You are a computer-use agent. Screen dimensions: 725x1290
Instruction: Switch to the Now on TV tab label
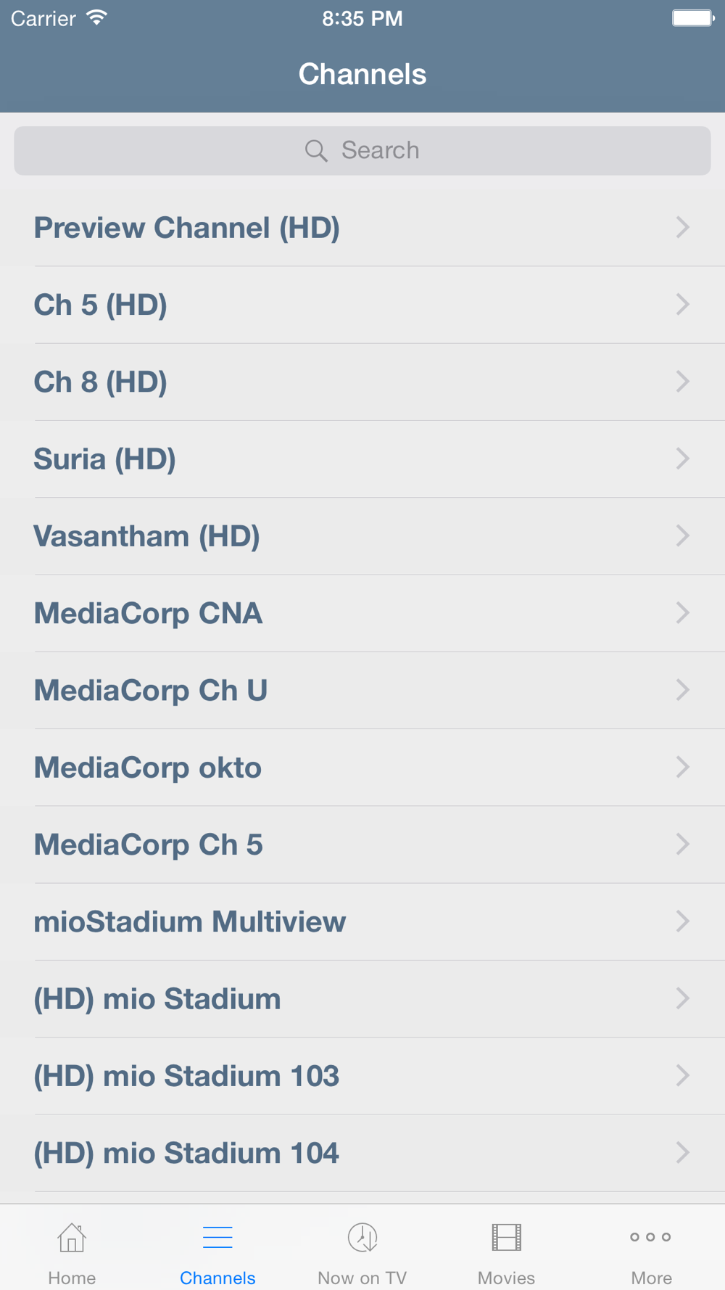[362, 1278]
